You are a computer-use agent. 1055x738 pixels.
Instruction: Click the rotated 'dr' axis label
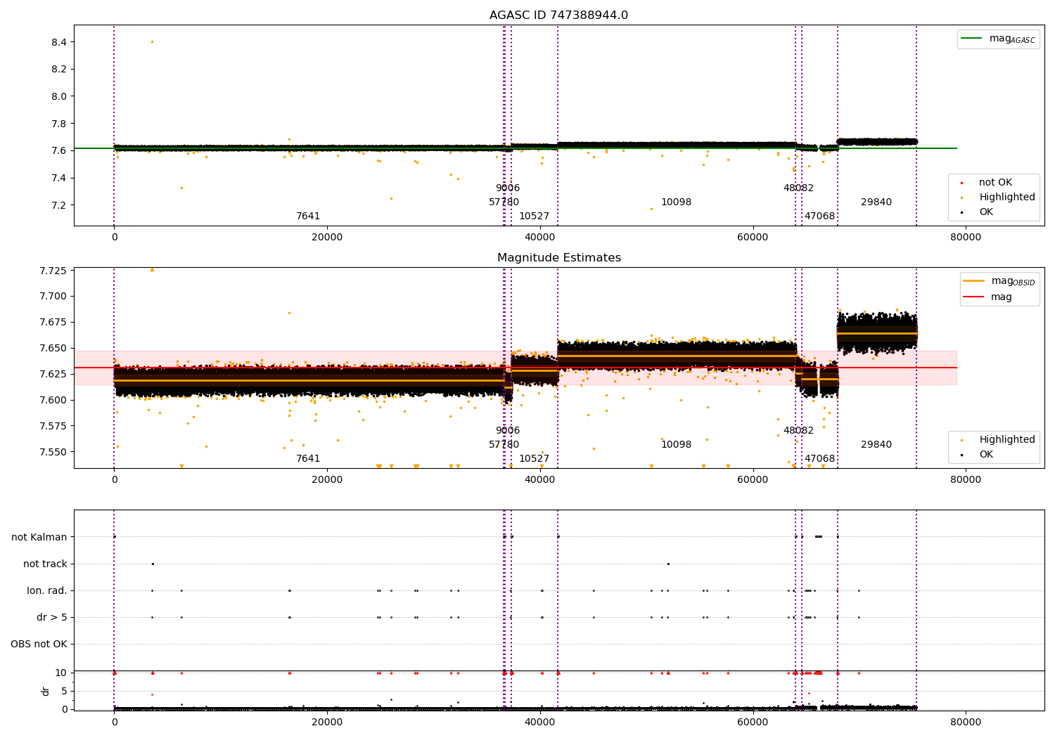point(46,691)
